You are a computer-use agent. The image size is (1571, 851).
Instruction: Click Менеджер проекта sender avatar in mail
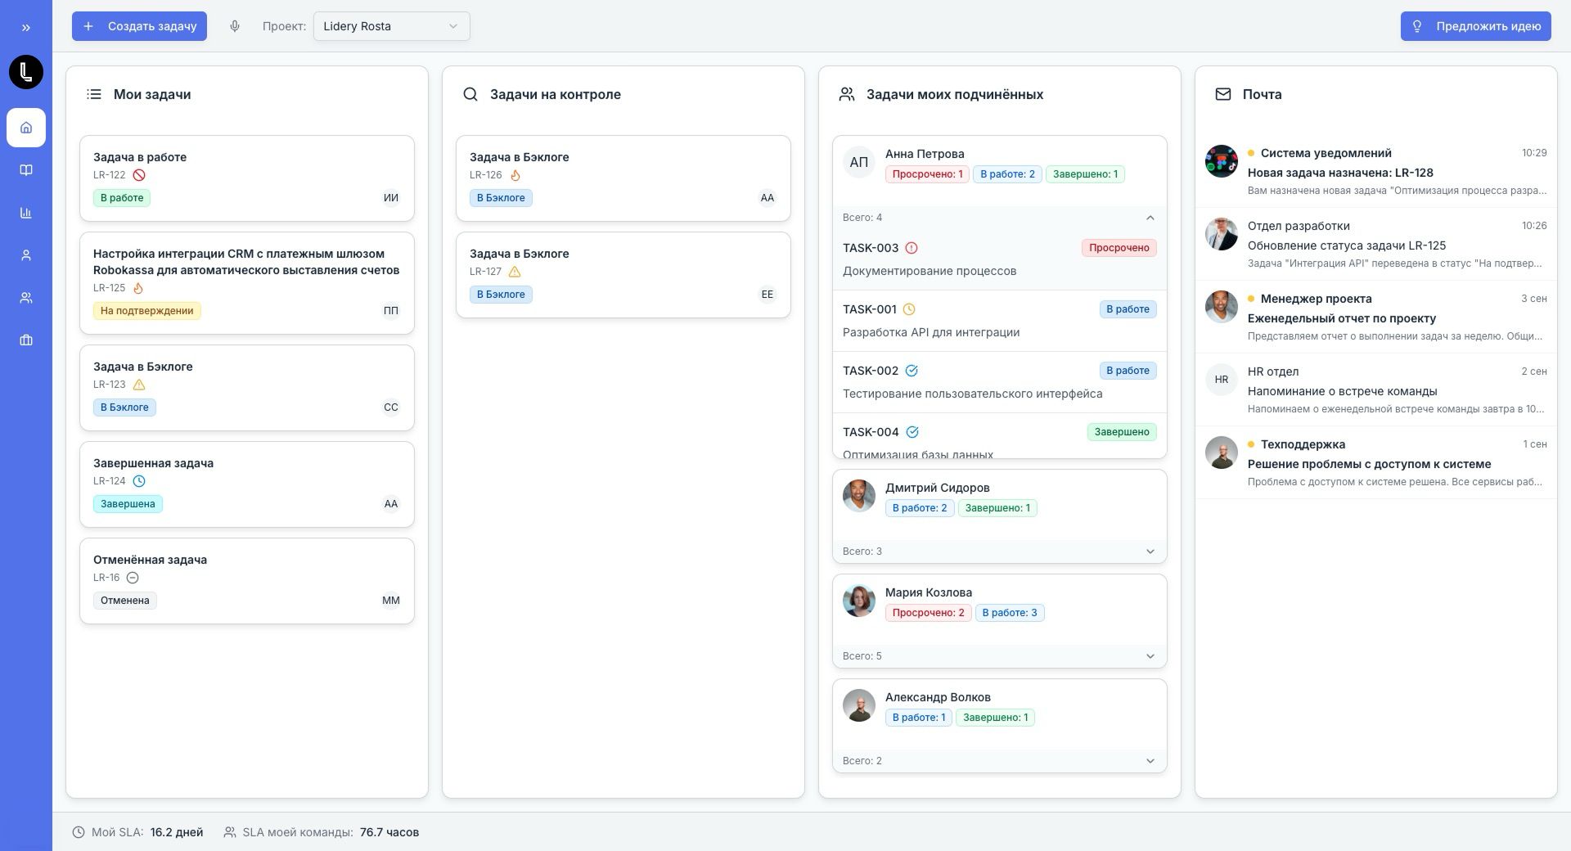point(1221,307)
